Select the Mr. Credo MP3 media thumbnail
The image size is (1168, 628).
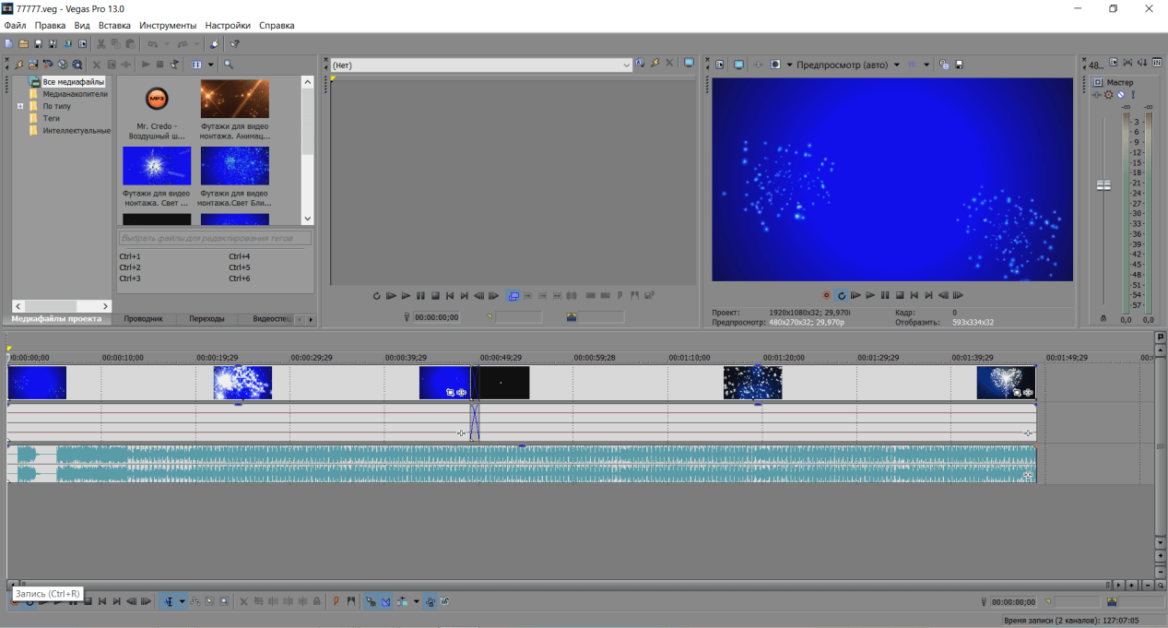click(157, 99)
